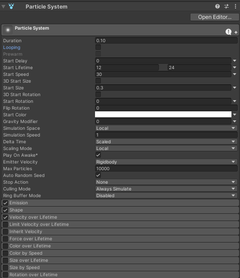The height and width of the screenshot is (278, 240).
Task: Click the plus icon to show modules
Action: (236, 32)
